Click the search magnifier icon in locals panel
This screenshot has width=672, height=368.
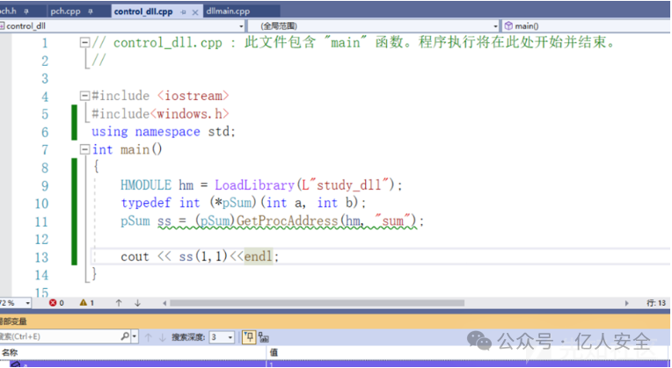(x=125, y=336)
